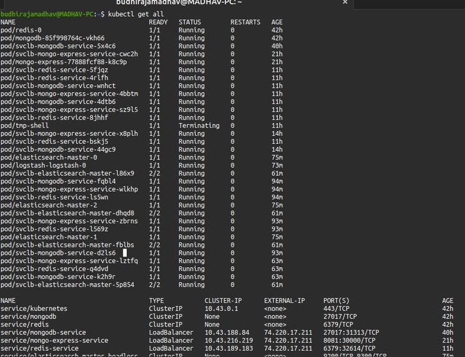
Task: Click pod/svclb-mongodb-service-wnhct name
Action: point(58,86)
